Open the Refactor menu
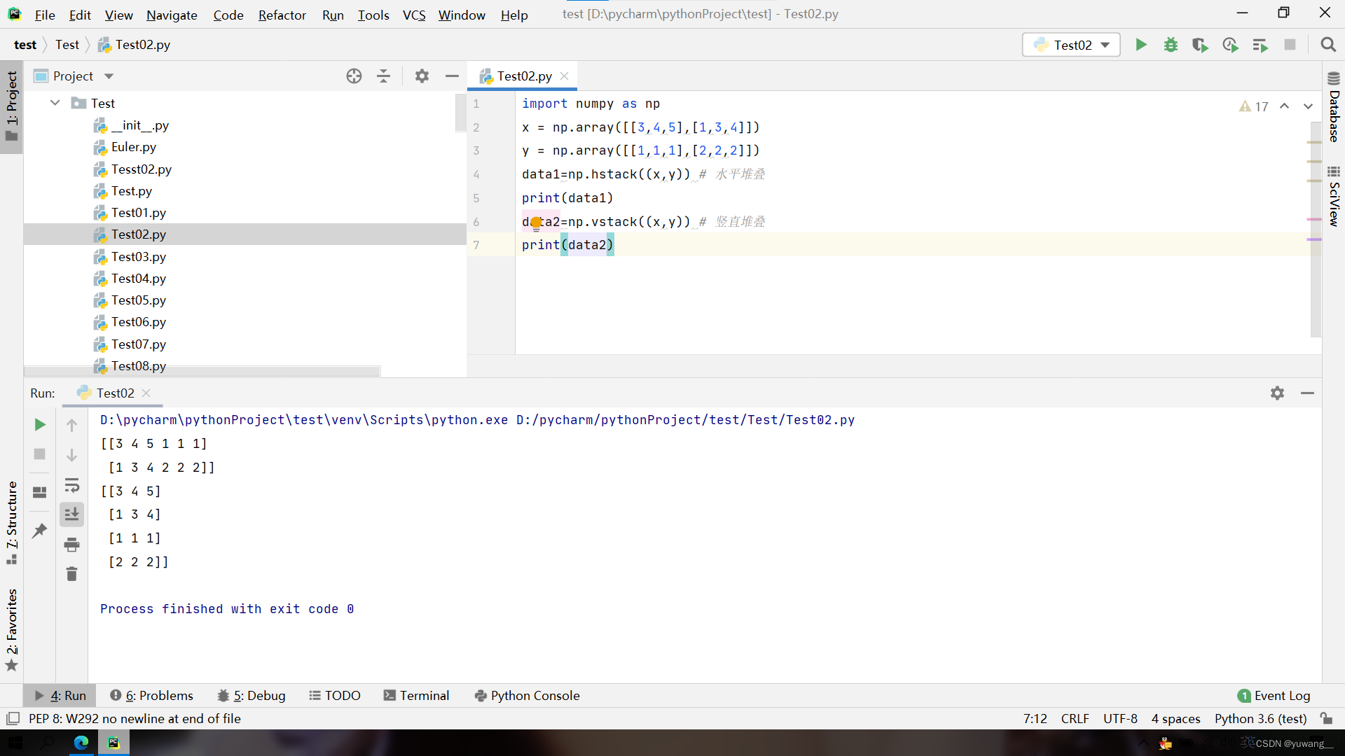The height and width of the screenshot is (756, 1345). 282,15
